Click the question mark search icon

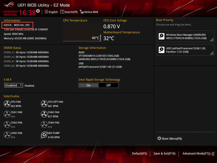[x=62, y=12]
